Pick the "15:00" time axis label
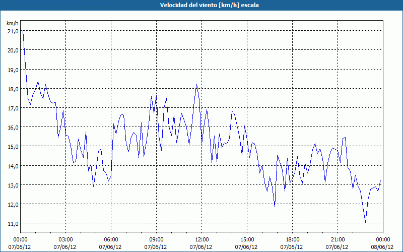This screenshot has height=252, width=403. (247, 240)
